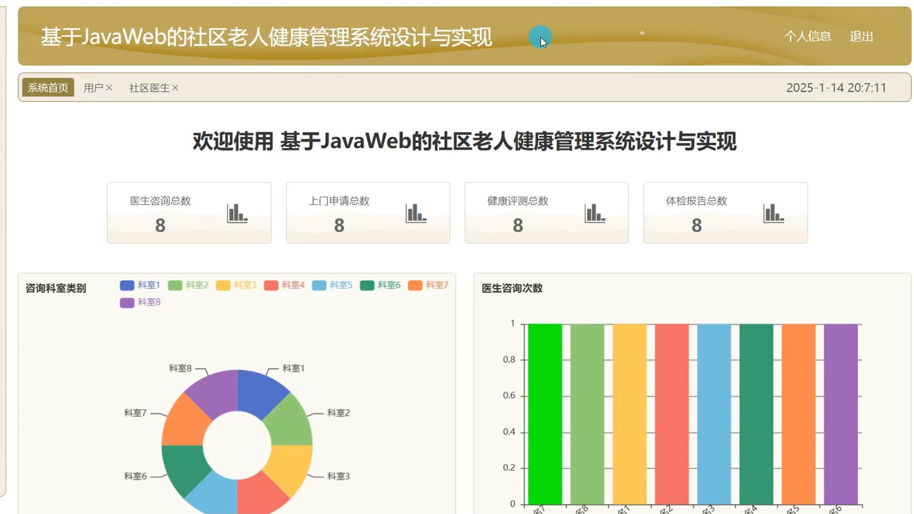Click 退出 to log out

coord(862,36)
